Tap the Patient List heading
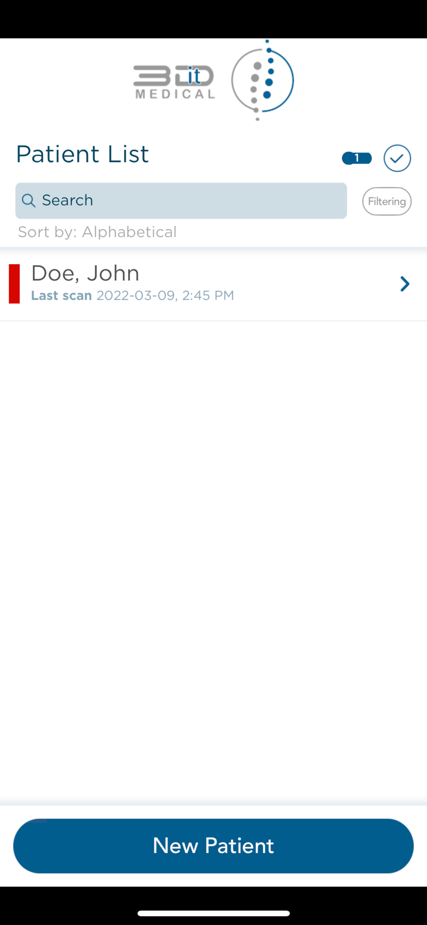This screenshot has height=925, width=427. 82,154
